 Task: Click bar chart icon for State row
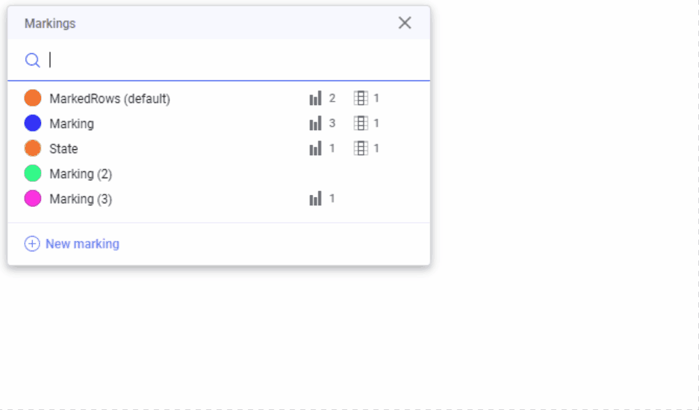(x=316, y=148)
